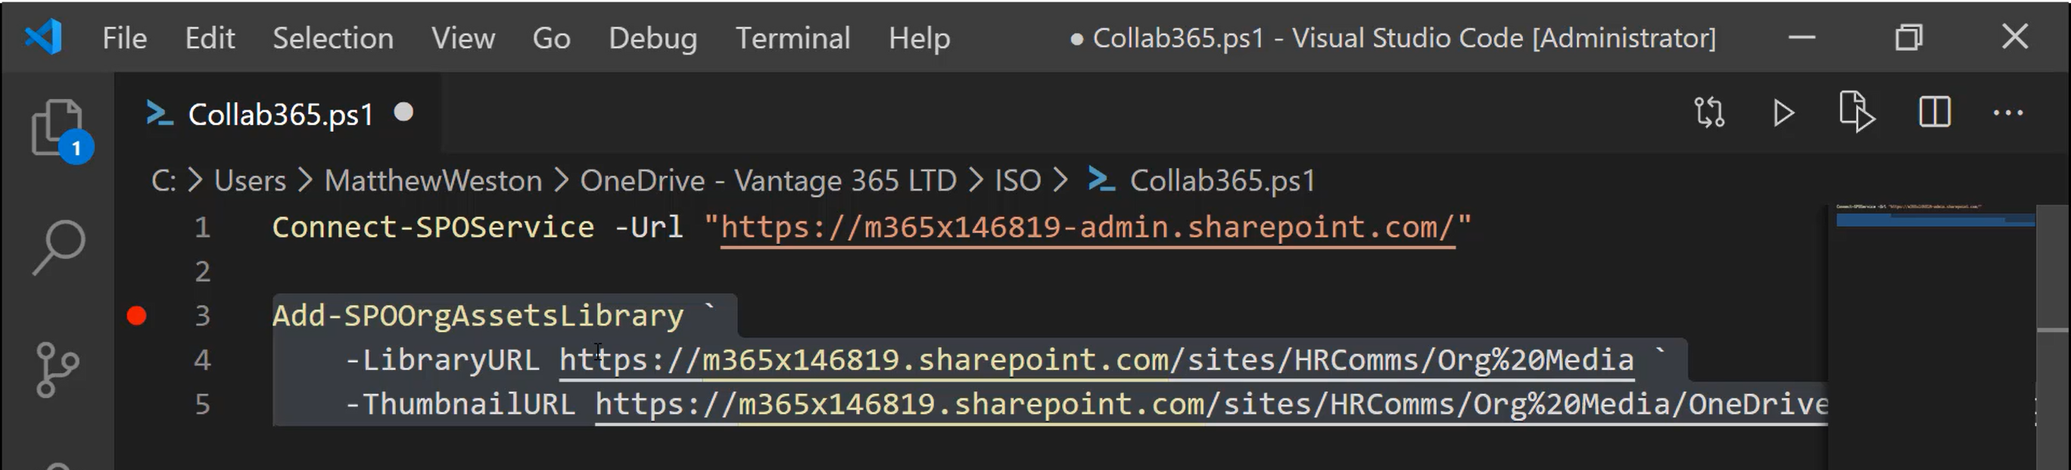Click unsaved dot on Collab365.ps1 tab
2071x470 pixels.
point(403,113)
